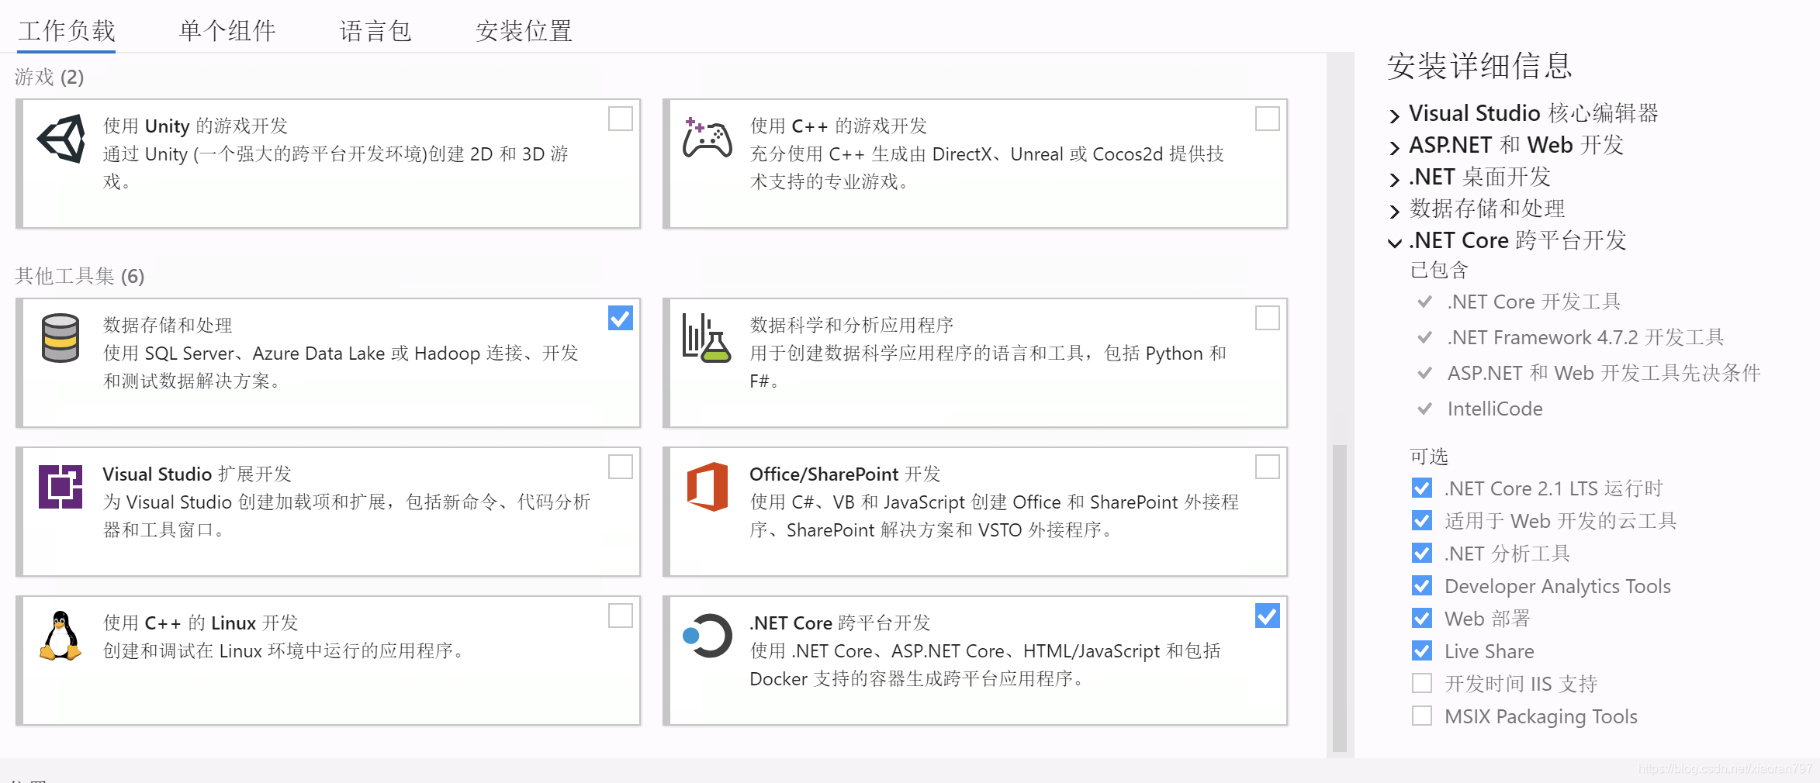Uncheck 适用于 Web 开发的云工具 option

[x=1422, y=520]
